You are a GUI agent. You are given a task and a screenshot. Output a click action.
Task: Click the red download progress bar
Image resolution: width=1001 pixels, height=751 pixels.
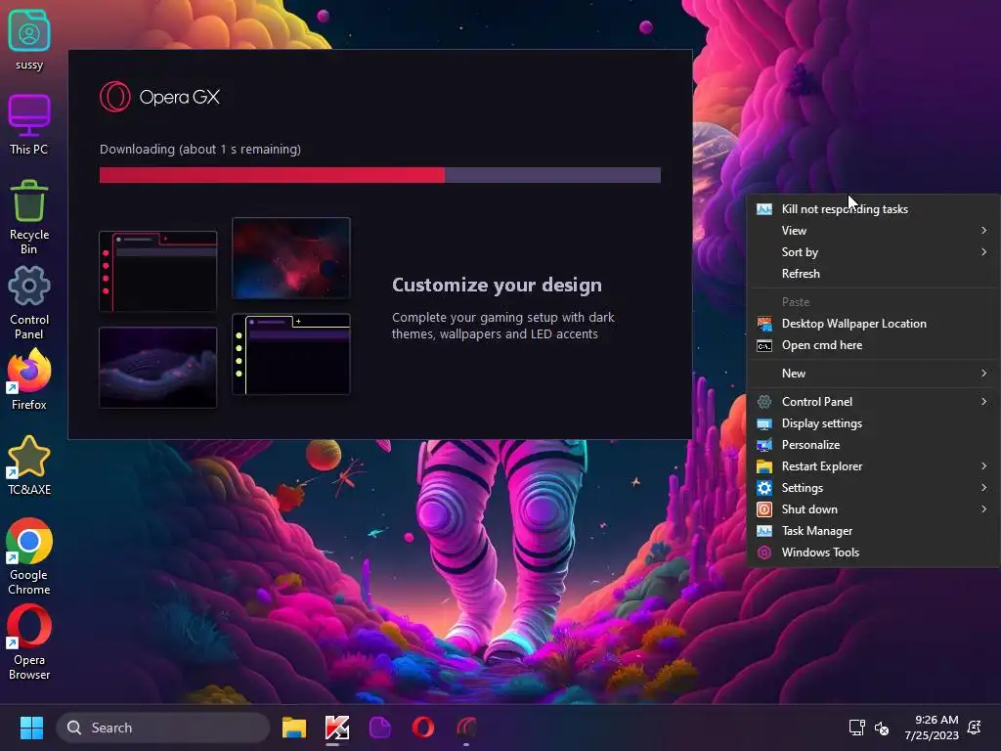point(380,175)
